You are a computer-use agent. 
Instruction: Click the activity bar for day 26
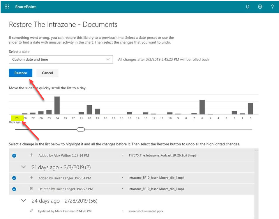click(x=41, y=113)
